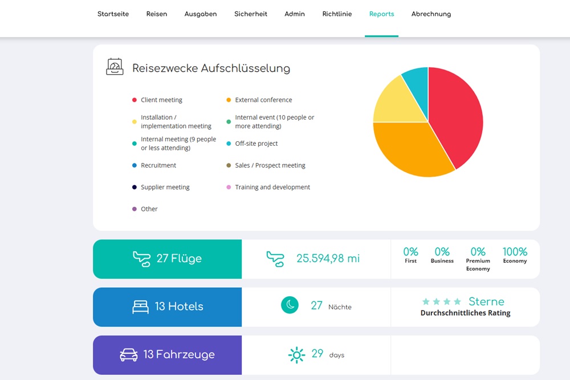Open the Abrechnung tab
Viewport: 570px width, 380px height.
tap(431, 14)
